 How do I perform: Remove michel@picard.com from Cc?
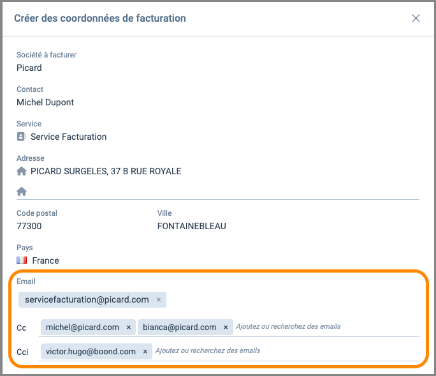pos(129,327)
